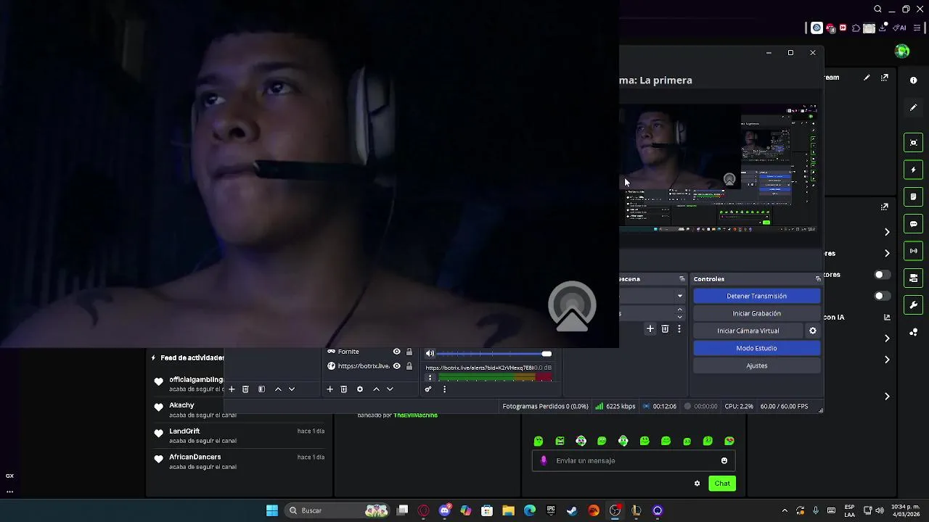Show hidden system tray icons chevron
929x522 pixels.
785,510
